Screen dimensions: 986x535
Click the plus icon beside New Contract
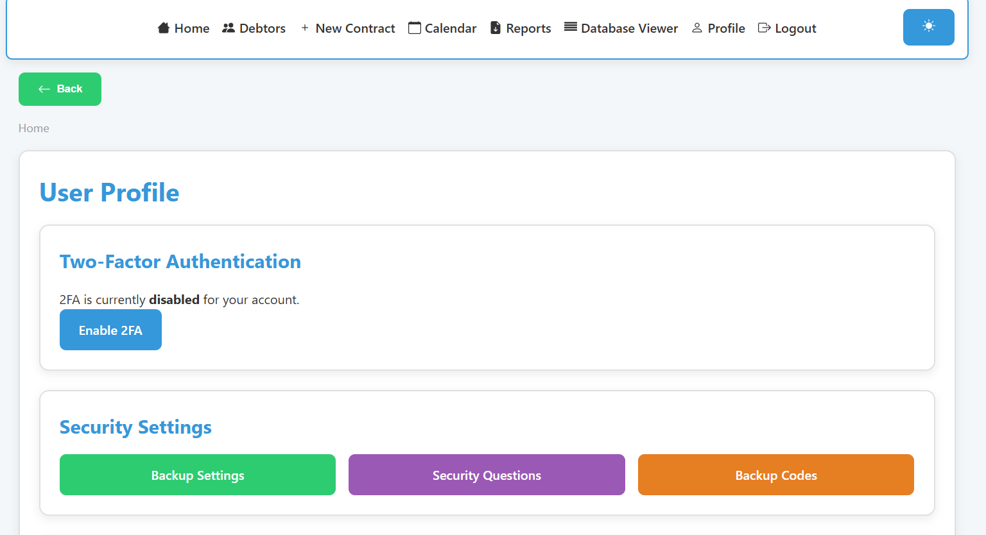point(305,28)
